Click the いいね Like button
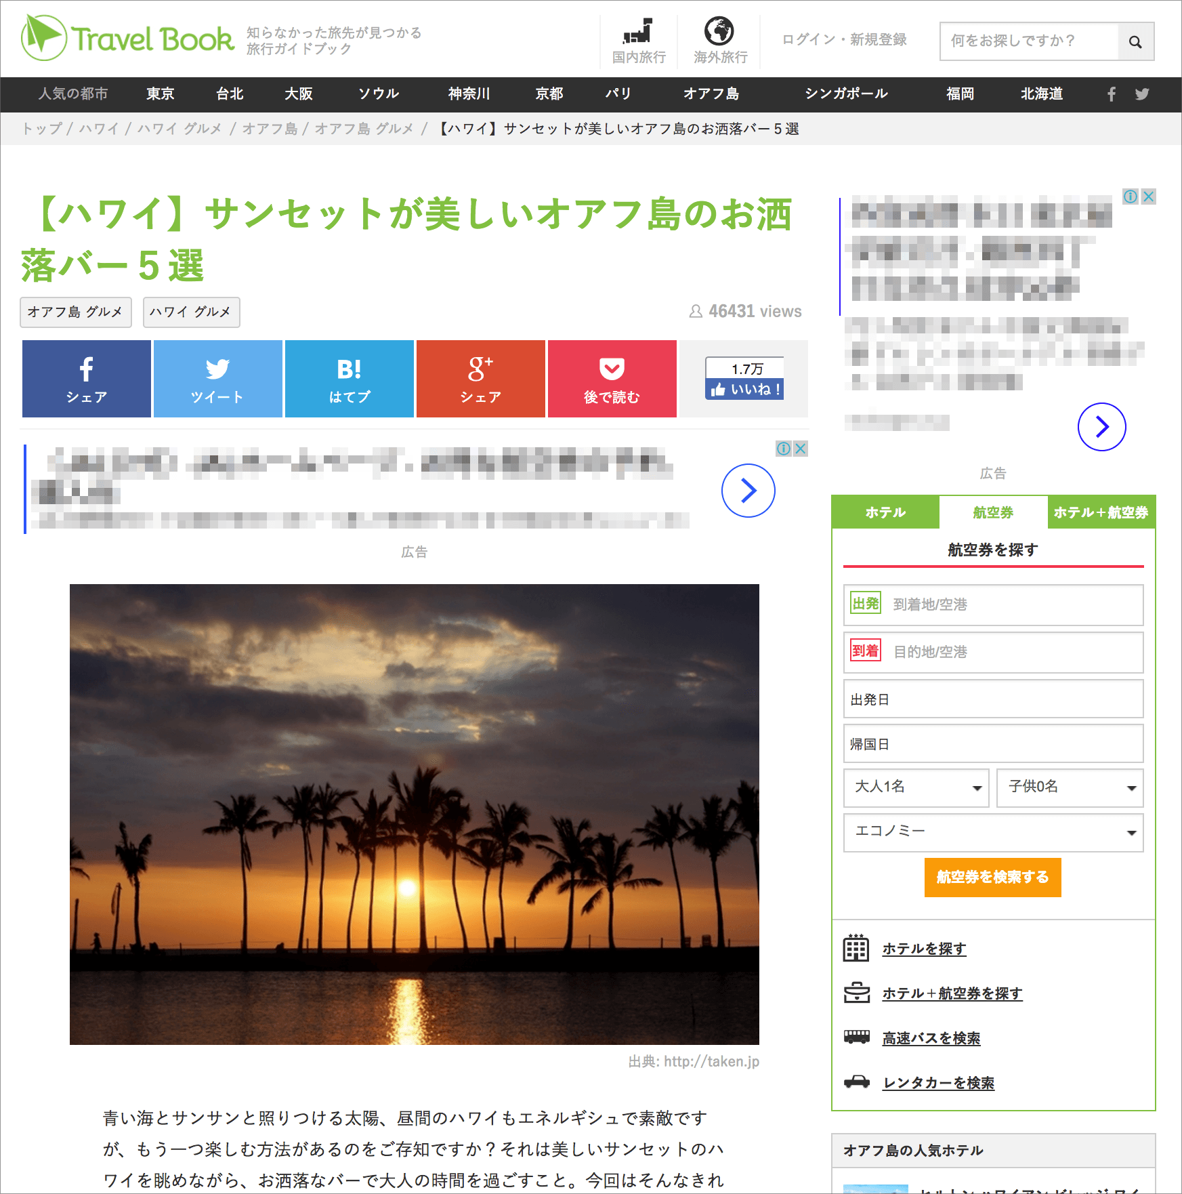This screenshot has width=1182, height=1194. tap(744, 388)
